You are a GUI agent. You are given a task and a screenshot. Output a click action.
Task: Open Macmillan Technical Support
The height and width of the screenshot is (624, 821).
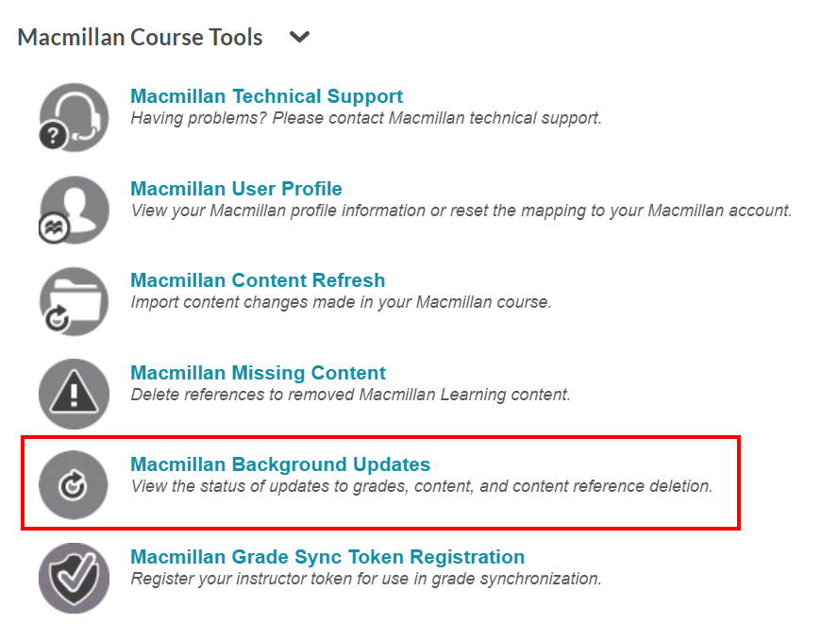[267, 96]
